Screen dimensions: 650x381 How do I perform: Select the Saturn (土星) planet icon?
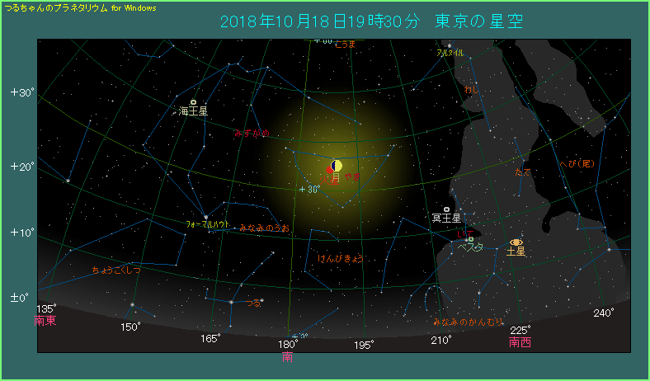[x=516, y=242]
